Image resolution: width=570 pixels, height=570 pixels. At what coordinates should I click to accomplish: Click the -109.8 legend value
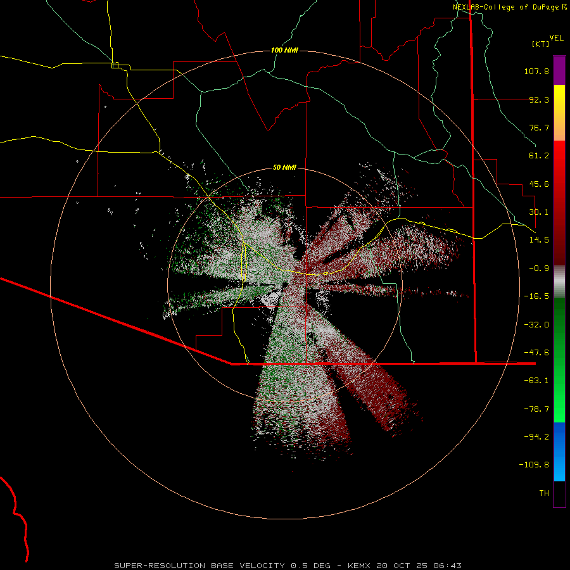(x=534, y=465)
